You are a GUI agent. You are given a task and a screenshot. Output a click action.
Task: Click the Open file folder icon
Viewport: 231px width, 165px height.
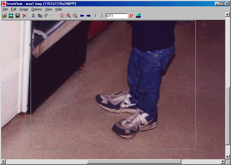click(4, 16)
